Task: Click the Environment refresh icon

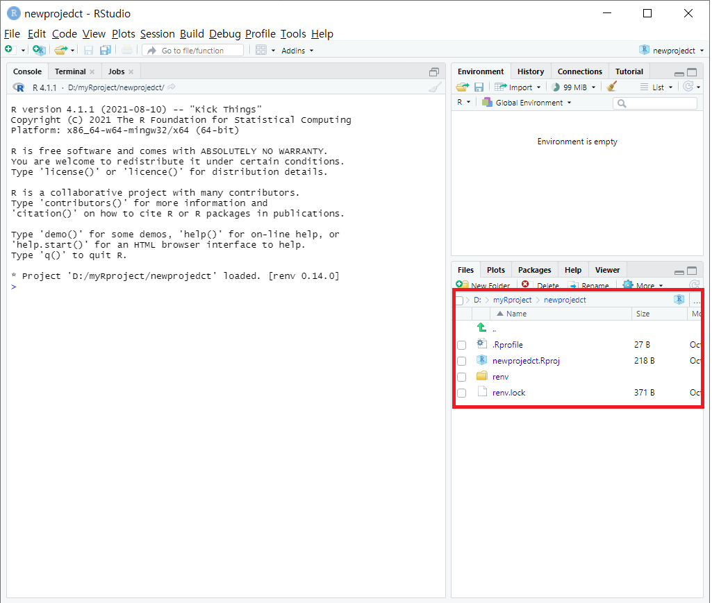Action: pyautogui.click(x=688, y=87)
